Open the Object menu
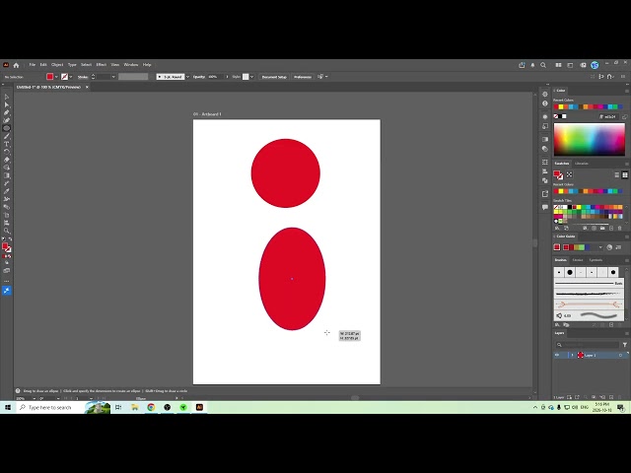The width and height of the screenshot is (631, 473). click(x=57, y=65)
